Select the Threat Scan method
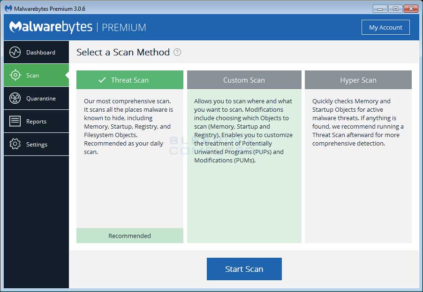The image size is (423, 292). click(129, 80)
